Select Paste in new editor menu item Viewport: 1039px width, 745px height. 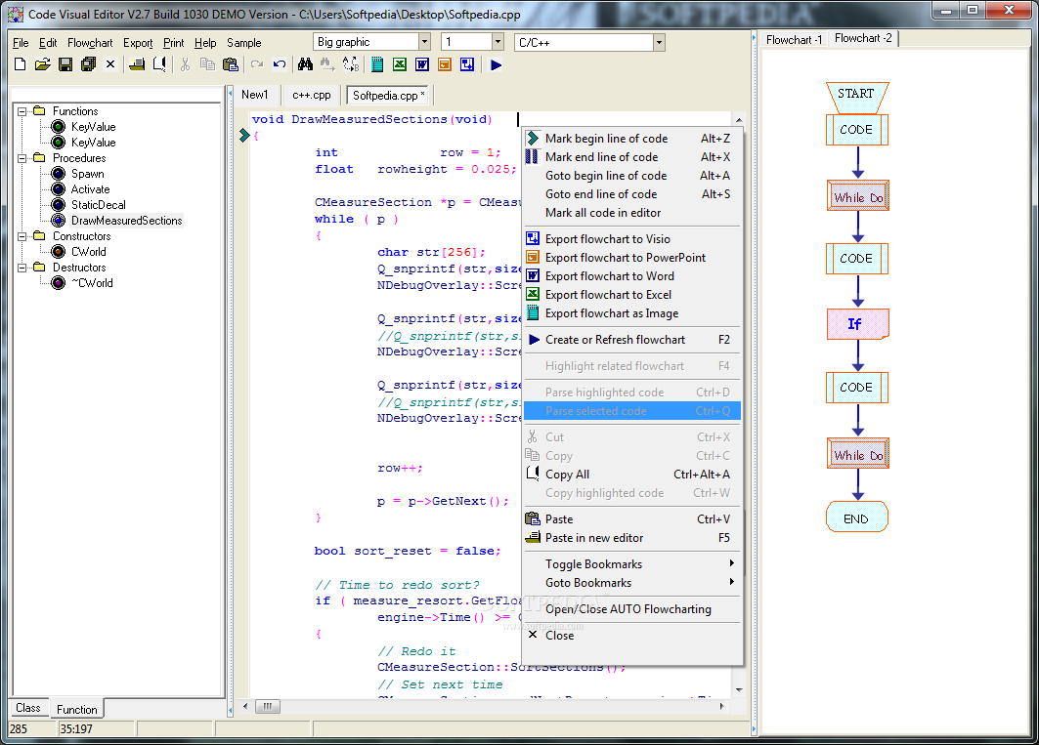coord(632,538)
